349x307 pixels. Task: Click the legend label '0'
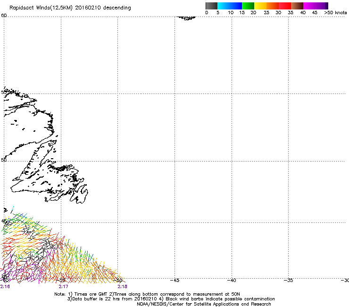pyautogui.click(x=207, y=13)
